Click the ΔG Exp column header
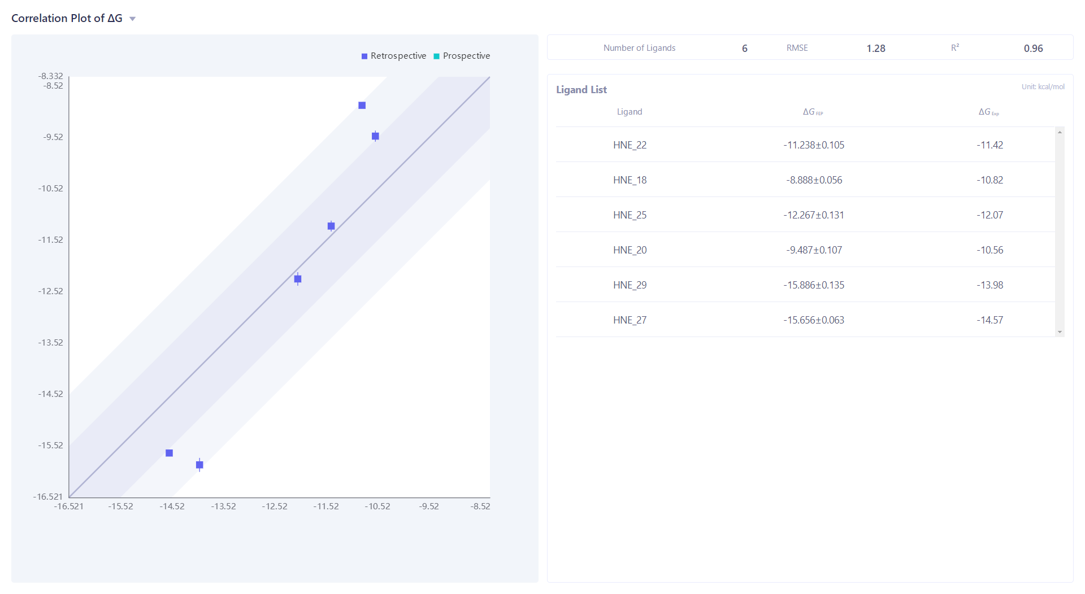1085x594 pixels. coord(988,112)
